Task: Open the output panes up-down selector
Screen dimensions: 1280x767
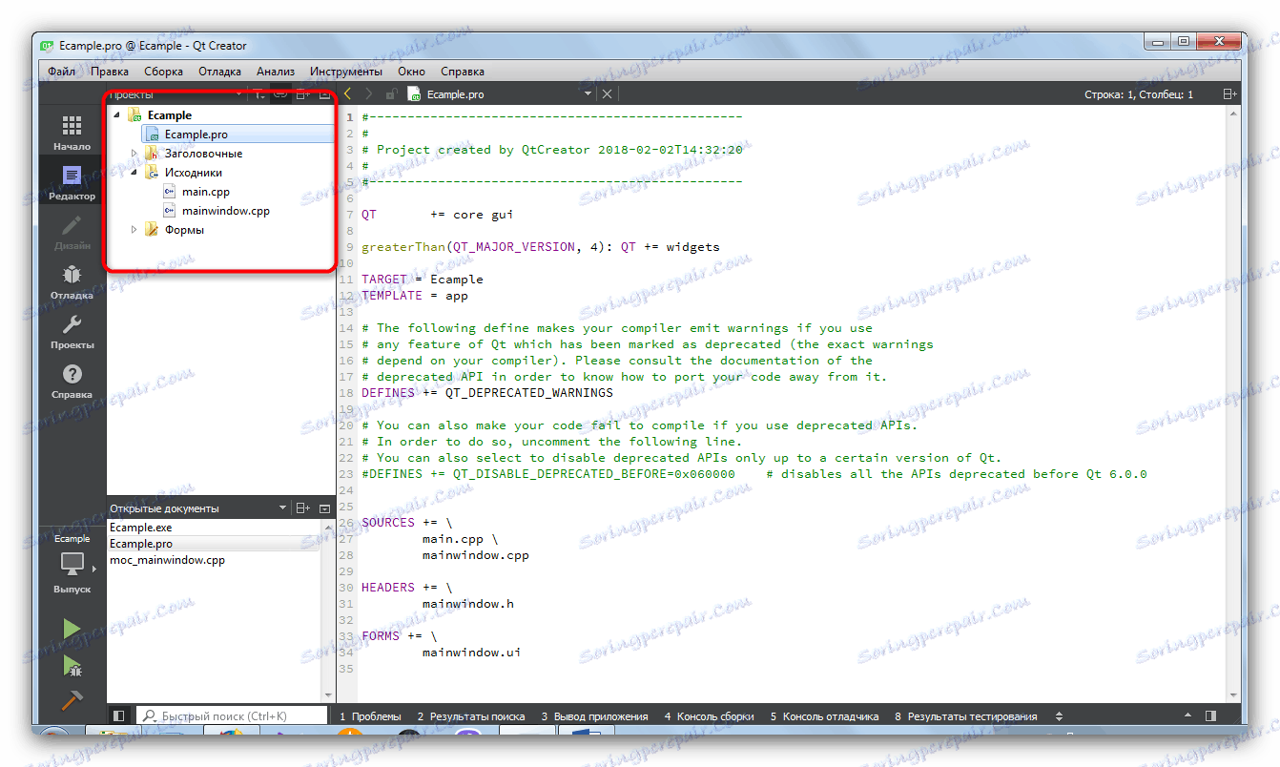Action: coord(1058,716)
